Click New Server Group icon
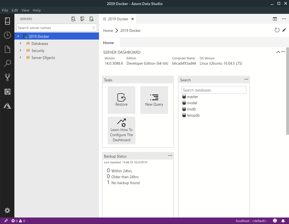 (x=82, y=19)
